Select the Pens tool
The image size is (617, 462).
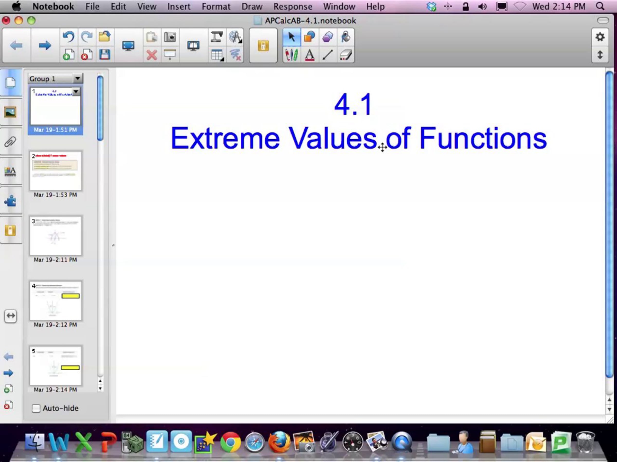tap(292, 55)
